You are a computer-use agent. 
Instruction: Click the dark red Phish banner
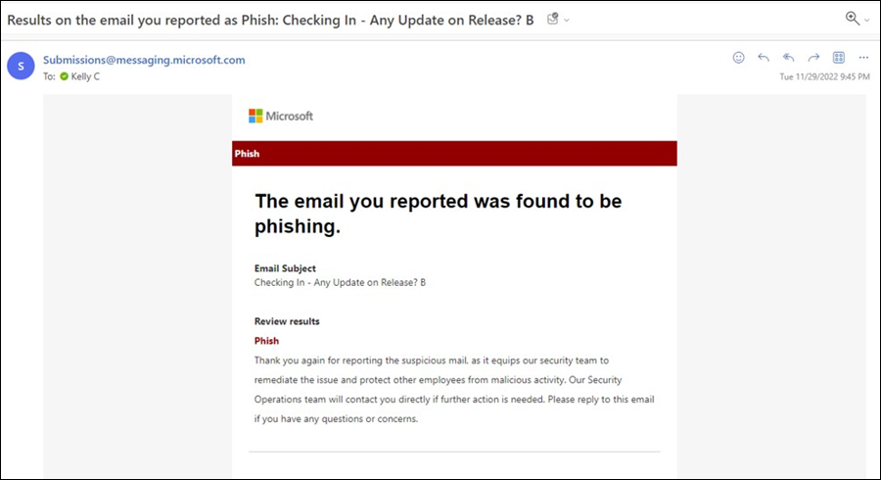pyautogui.click(x=454, y=154)
